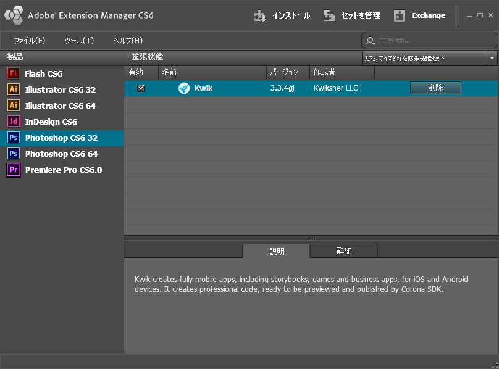Click the Manage Sets (セットを管理) icon
Image resolution: width=499 pixels, height=369 pixels.
pyautogui.click(x=329, y=15)
